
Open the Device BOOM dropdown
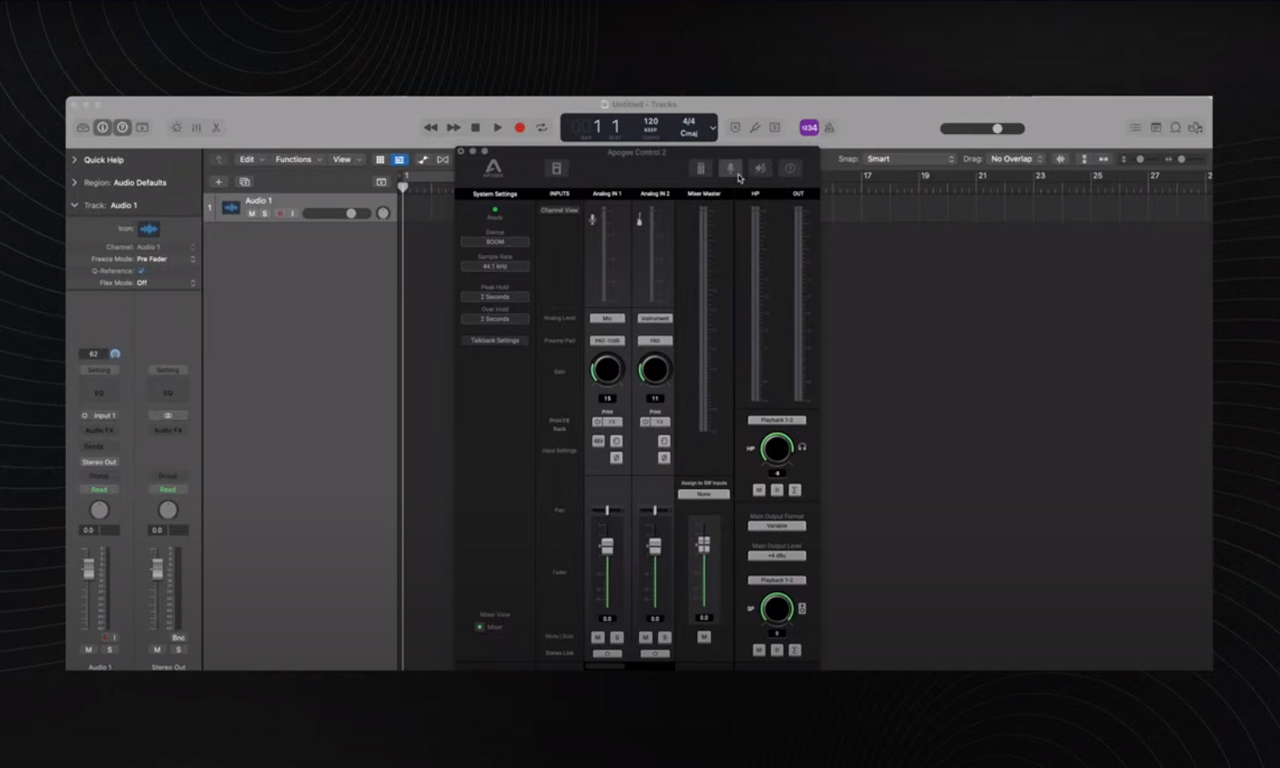pos(495,241)
